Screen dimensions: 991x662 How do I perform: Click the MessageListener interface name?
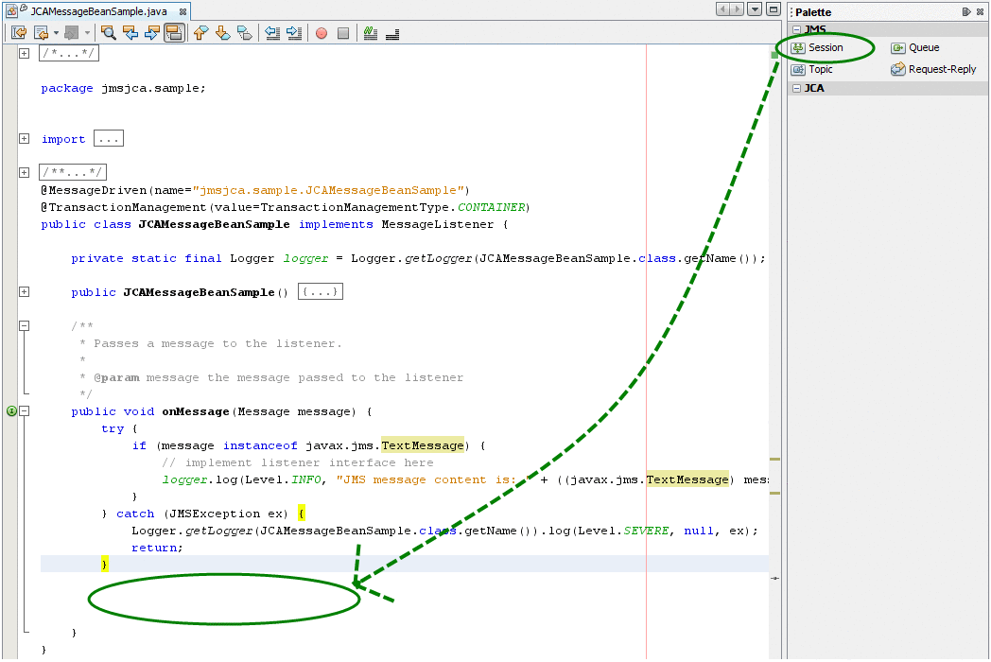point(438,224)
